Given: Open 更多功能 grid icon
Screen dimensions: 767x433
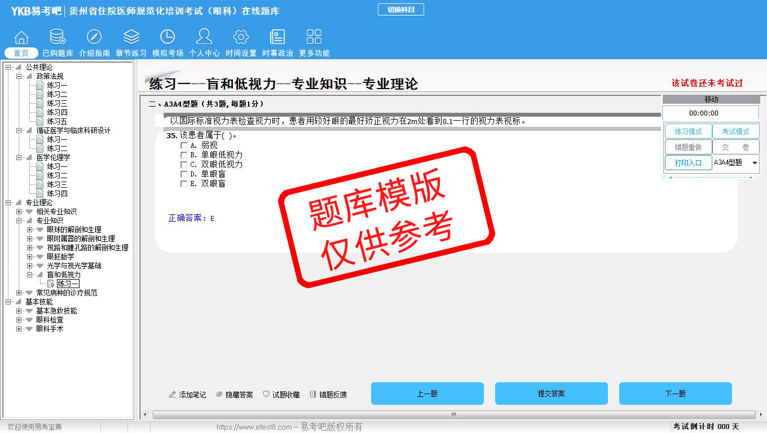Looking at the screenshot, I should point(314,37).
